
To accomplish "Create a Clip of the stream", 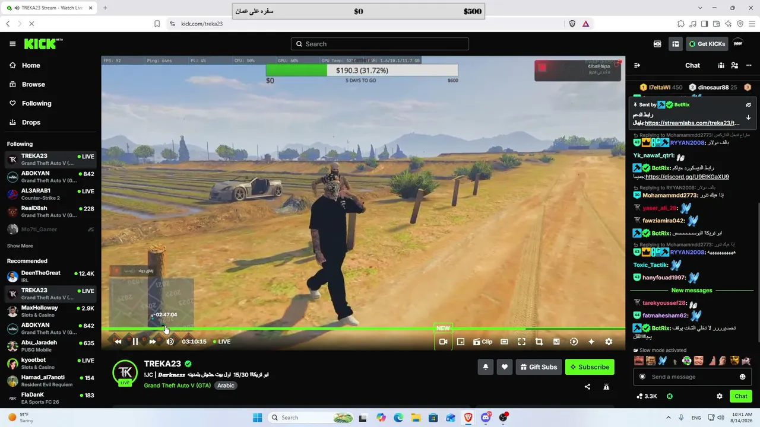I will pos(483,342).
